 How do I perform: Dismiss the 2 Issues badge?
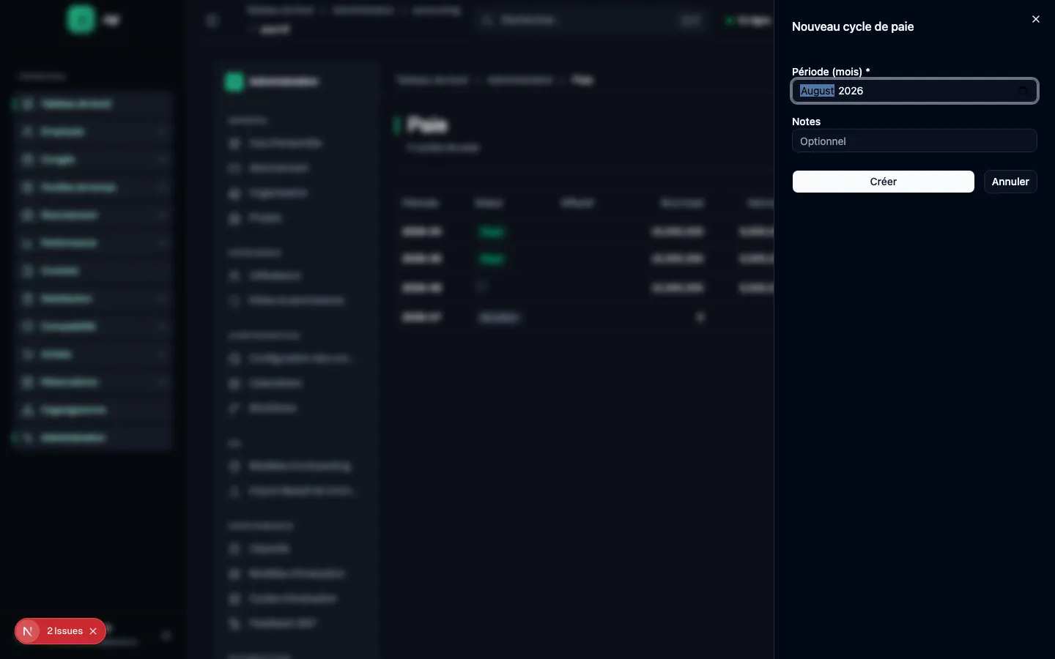click(93, 631)
